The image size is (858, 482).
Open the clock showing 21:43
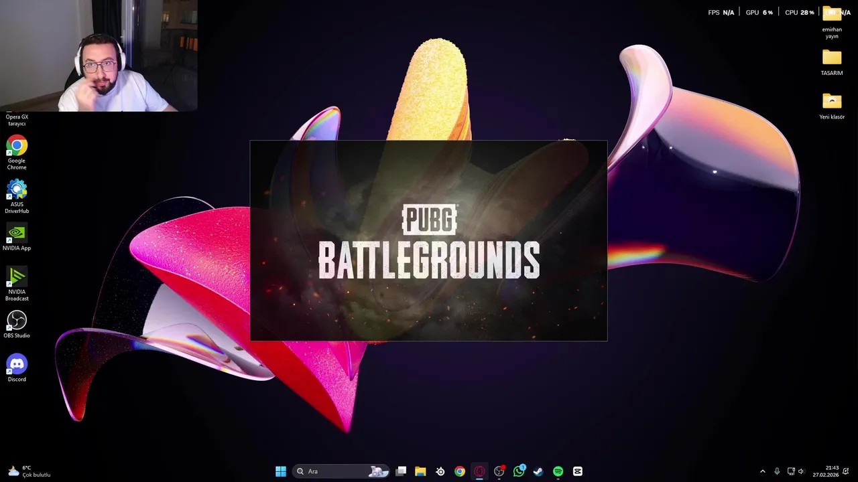pos(826,471)
